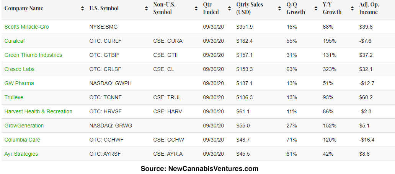Click sort arrows next to Qtr Ended
Image resolution: width=395 pixels, height=174 pixels.
click(229, 8)
